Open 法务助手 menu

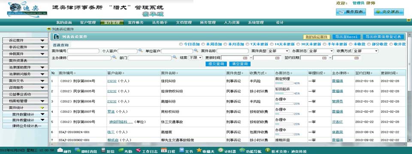[160, 23]
